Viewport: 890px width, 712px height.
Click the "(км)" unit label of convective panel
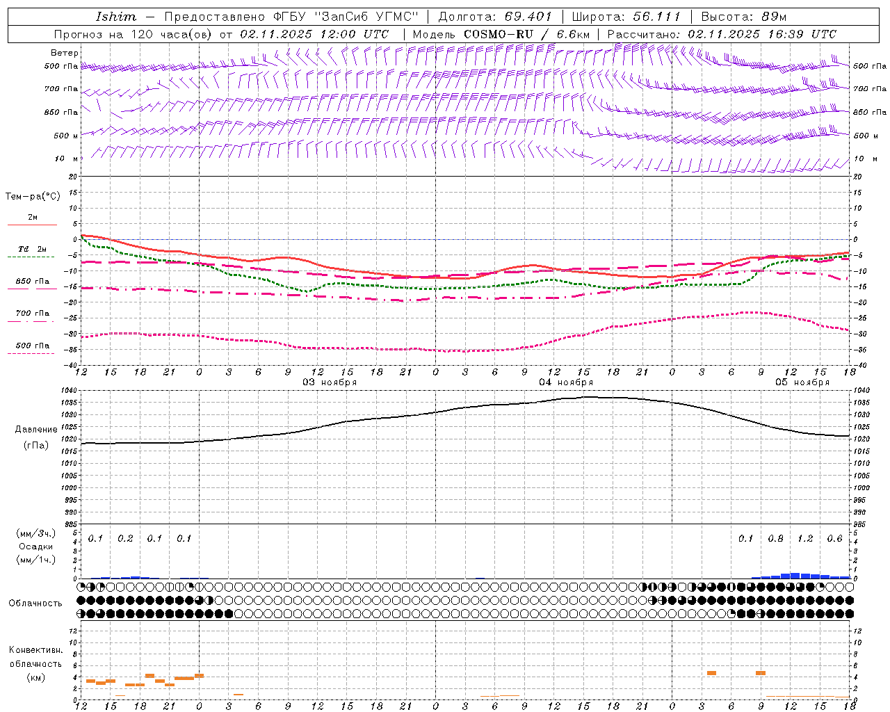tap(36, 677)
